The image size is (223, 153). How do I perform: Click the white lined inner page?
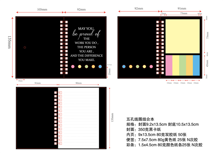tap(78, 117)
